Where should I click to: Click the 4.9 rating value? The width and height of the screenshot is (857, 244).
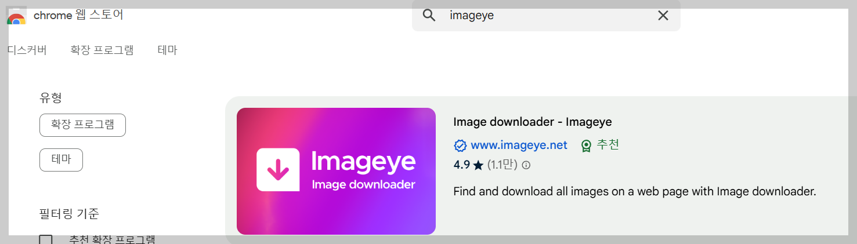[461, 165]
